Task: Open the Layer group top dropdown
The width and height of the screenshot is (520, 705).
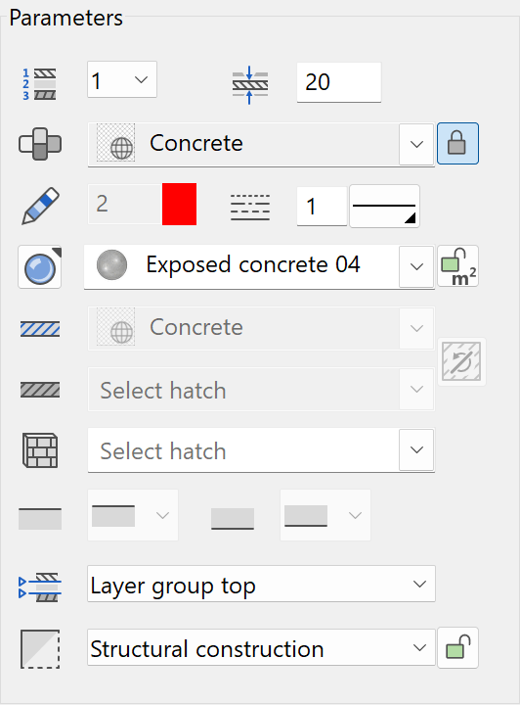Action: [x=261, y=584]
